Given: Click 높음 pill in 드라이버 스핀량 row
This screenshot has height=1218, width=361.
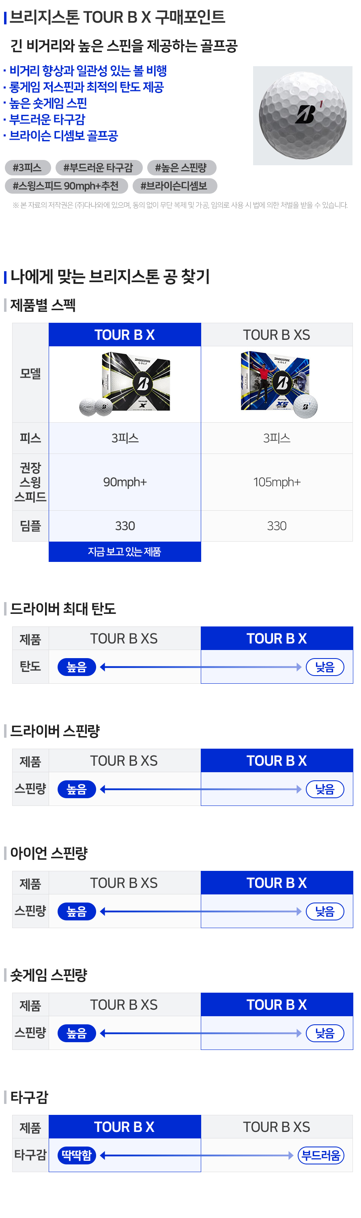Looking at the screenshot, I should point(77,789).
